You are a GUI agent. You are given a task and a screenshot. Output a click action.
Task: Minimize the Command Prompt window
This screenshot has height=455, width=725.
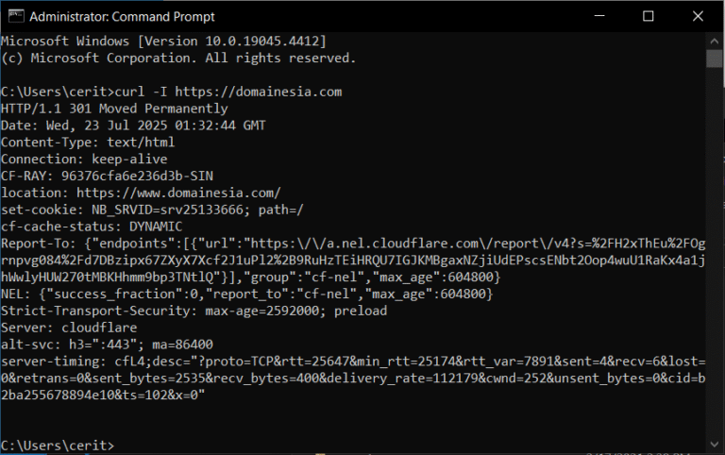point(605,16)
